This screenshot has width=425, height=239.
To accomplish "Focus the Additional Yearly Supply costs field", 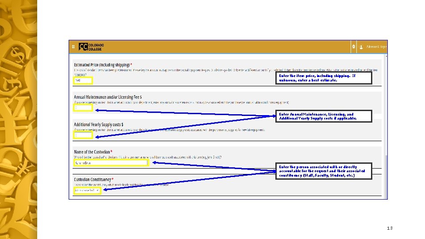I will pos(83,135).
